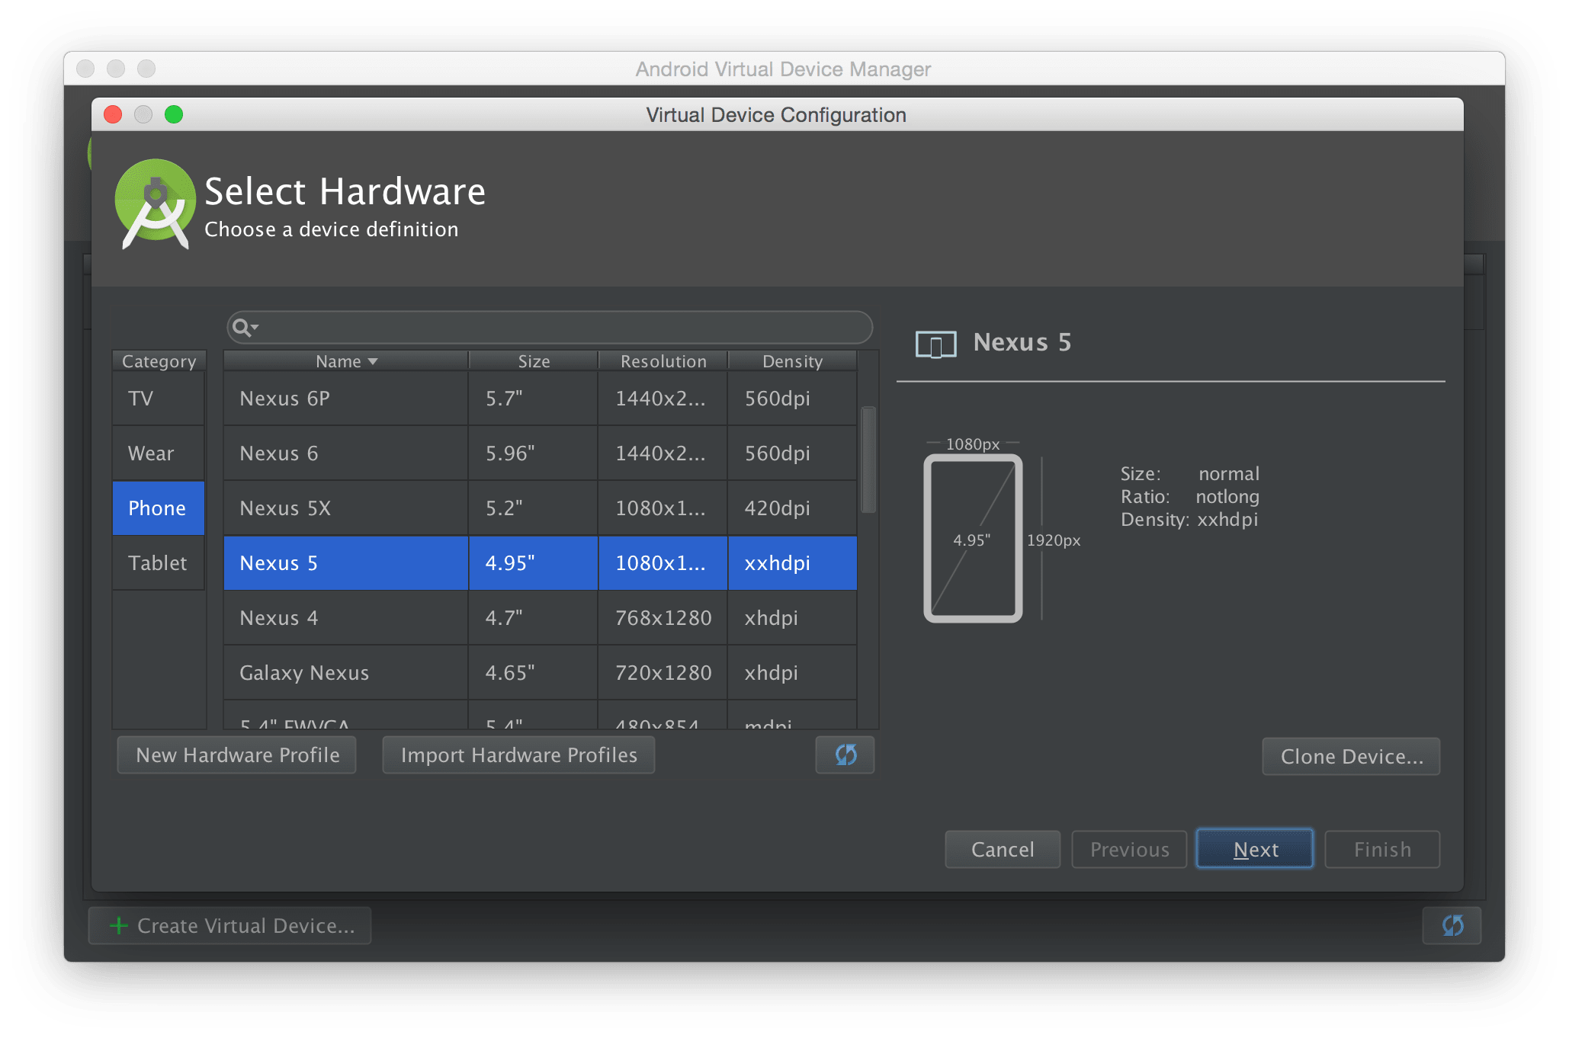Sort by the Size column header
This screenshot has height=1038, width=1569.
[534, 361]
